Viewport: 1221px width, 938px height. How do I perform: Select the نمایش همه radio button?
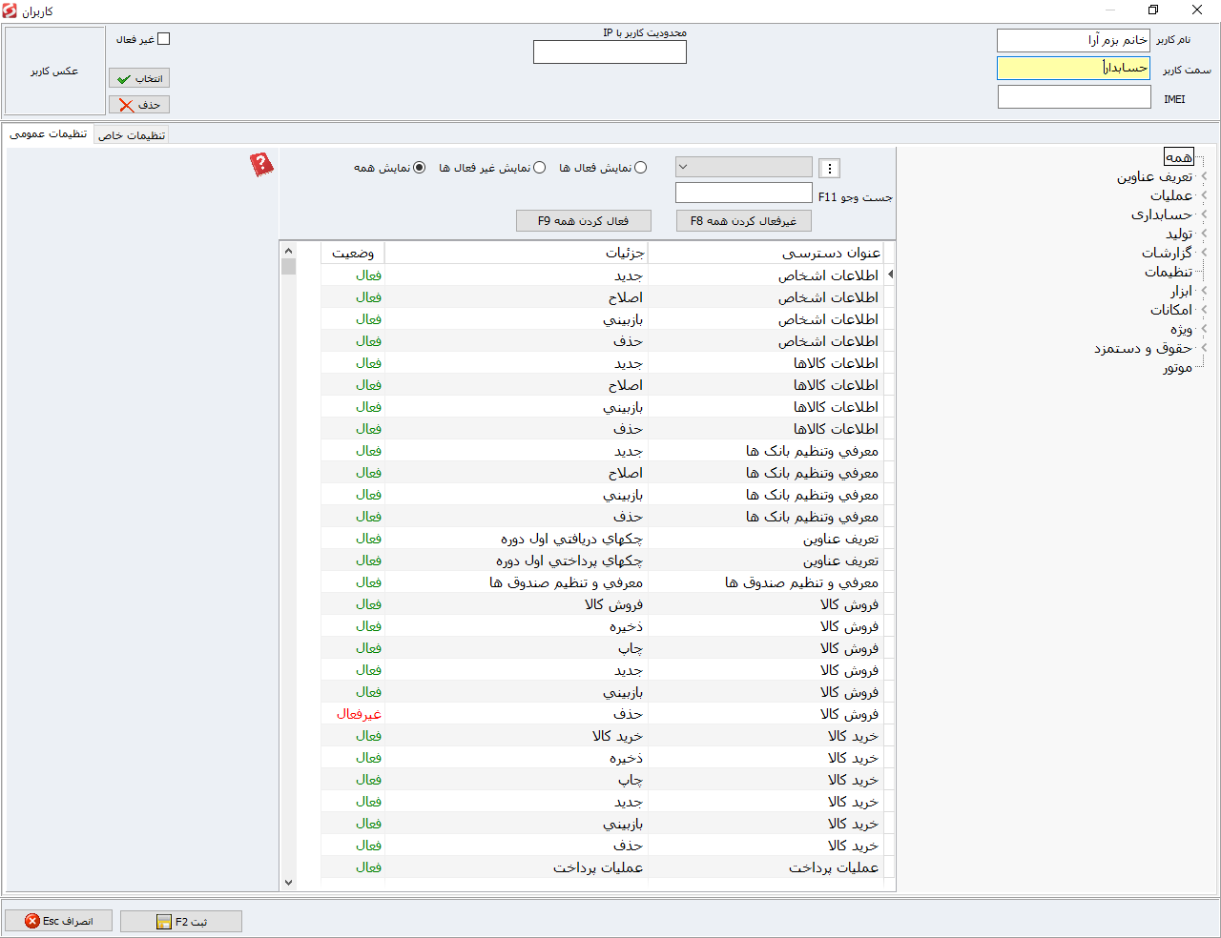tap(419, 168)
